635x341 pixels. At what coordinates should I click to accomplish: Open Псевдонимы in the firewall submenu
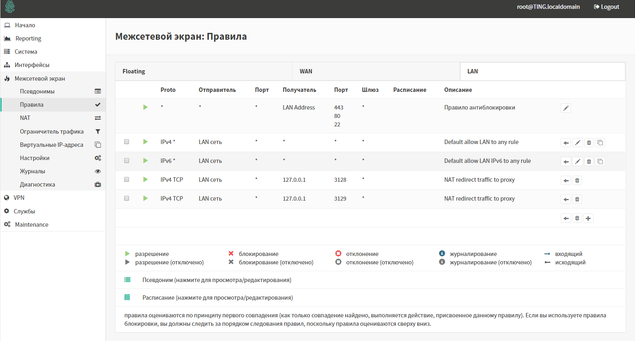tap(37, 91)
